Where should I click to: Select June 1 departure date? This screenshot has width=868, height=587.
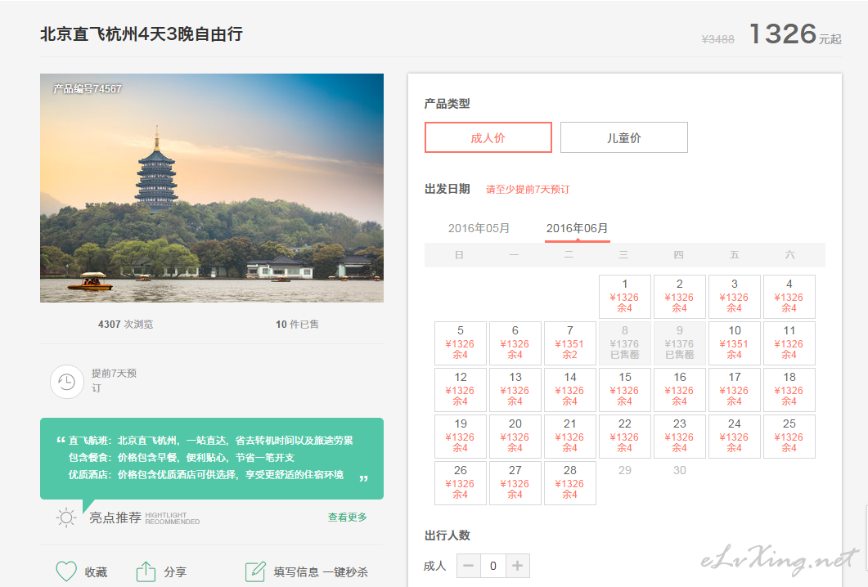pos(624,297)
